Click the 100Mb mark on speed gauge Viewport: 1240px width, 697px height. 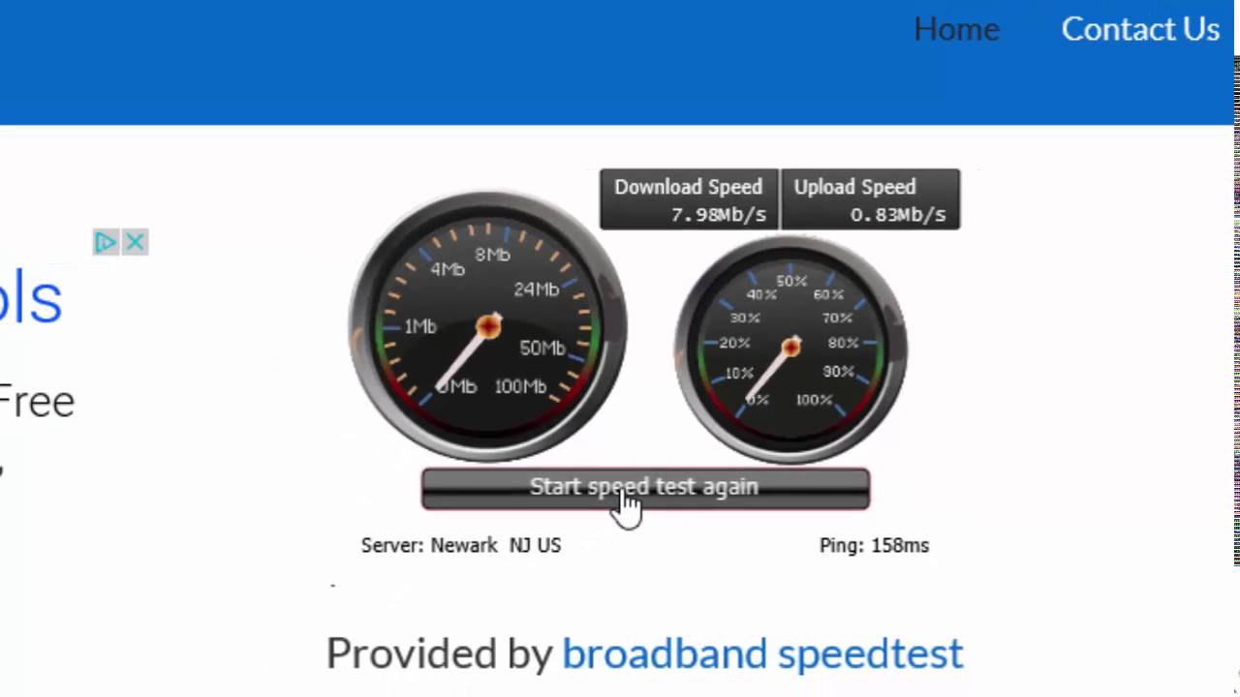click(x=520, y=387)
